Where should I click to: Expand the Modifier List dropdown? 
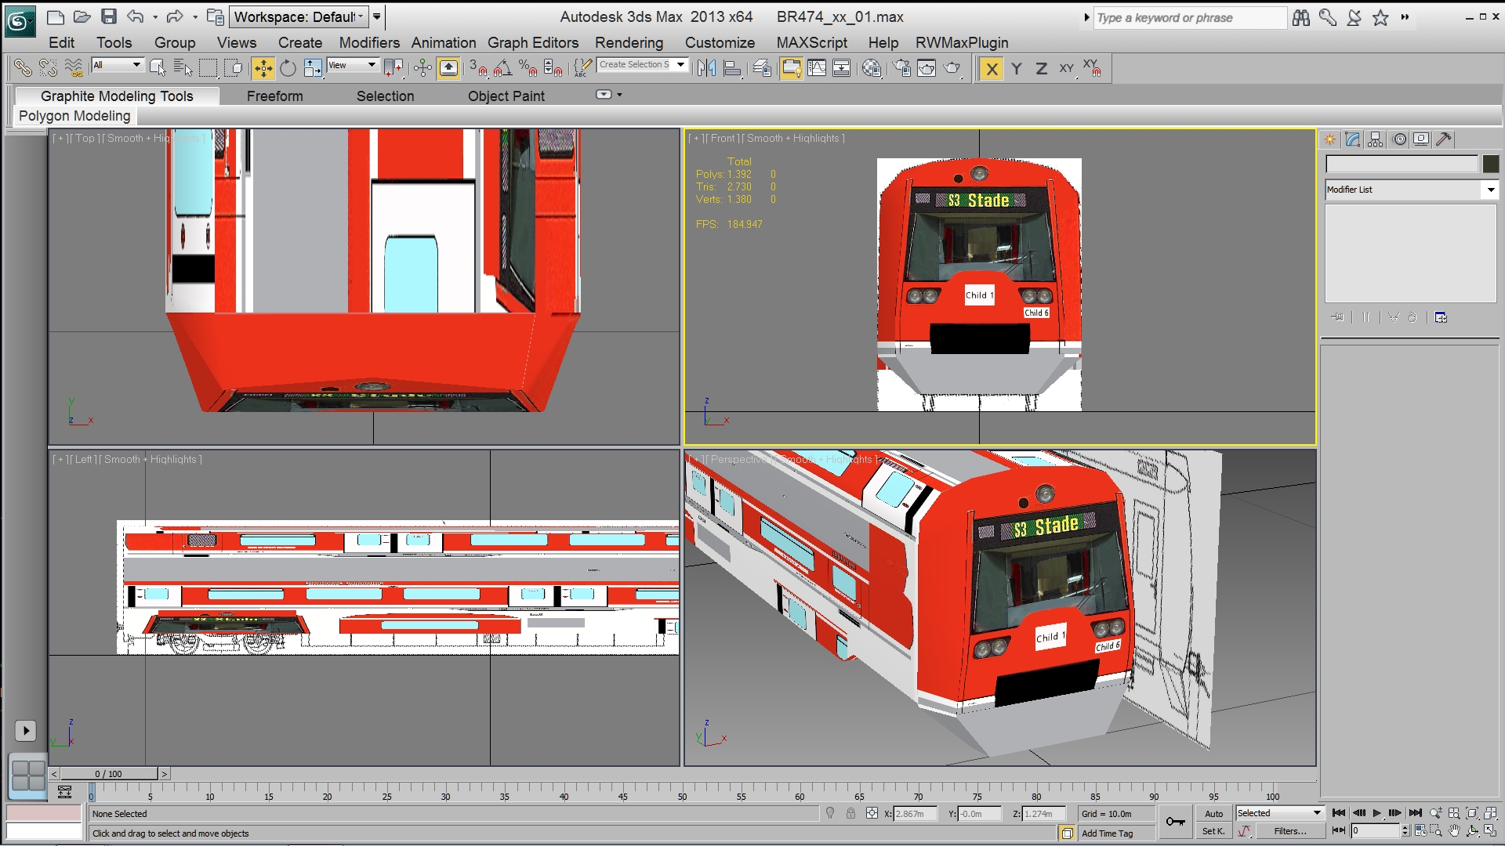tap(1490, 190)
